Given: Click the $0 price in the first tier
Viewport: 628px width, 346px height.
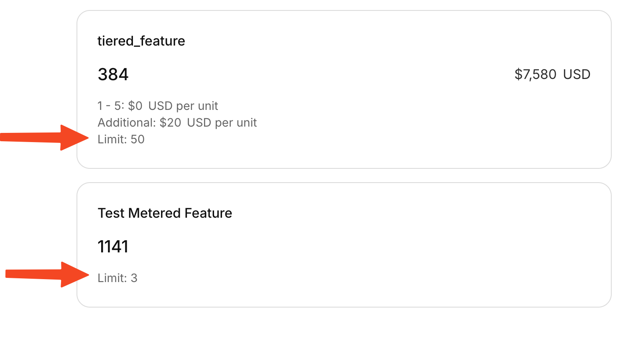Looking at the screenshot, I should point(135,106).
